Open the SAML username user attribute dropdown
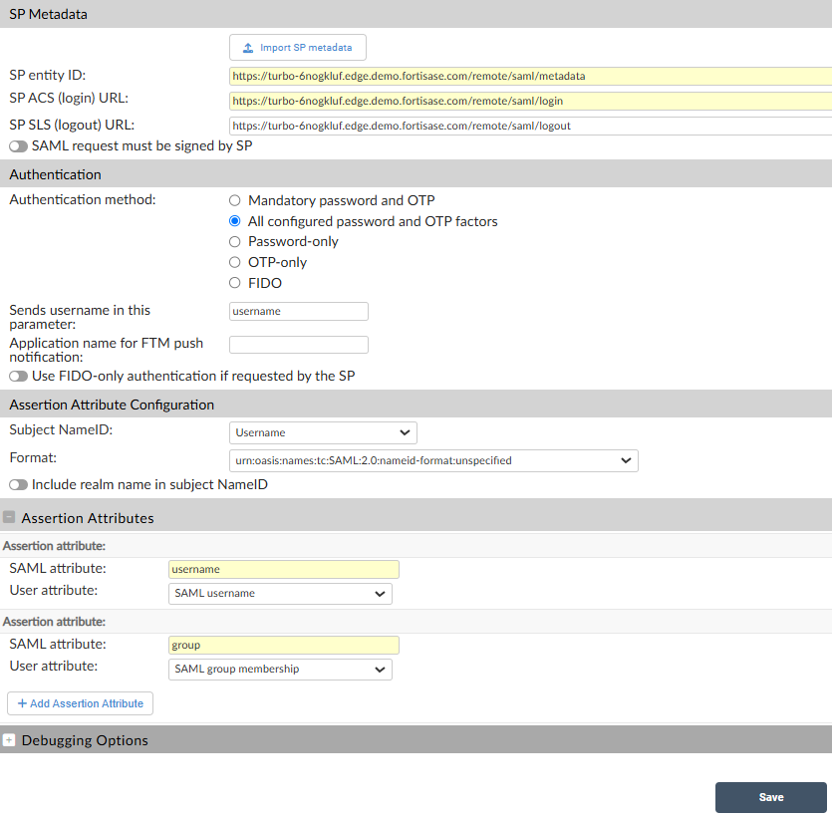Viewport: 832px width, 818px height. tap(279, 593)
